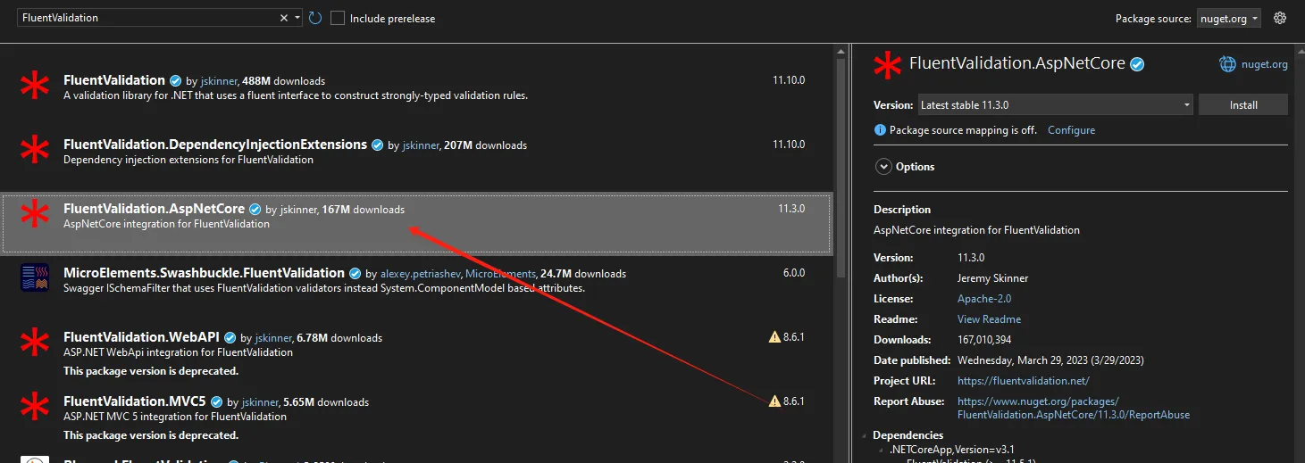The image size is (1305, 463).
Task: Click the FluentValidation.WebAPI deprecated warning icon
Action: coord(774,337)
